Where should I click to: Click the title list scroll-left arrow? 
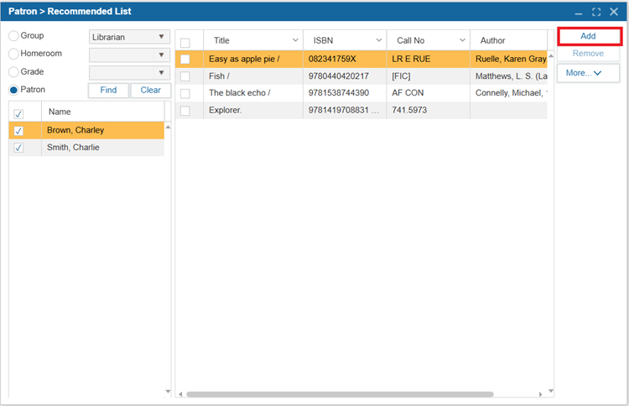tap(180, 394)
